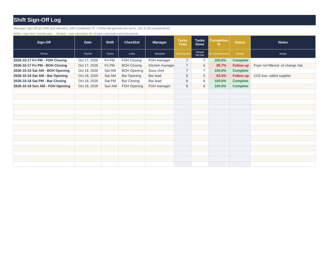Click note 'Fryer not filtered: oil change Sat'
Image resolution: width=329 pixels, height=254 pixels.
283,65
